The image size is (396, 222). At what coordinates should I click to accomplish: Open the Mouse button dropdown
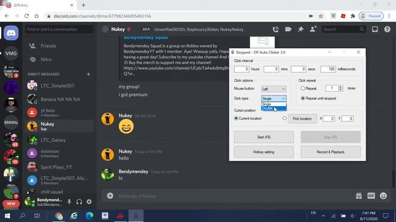pos(273,89)
